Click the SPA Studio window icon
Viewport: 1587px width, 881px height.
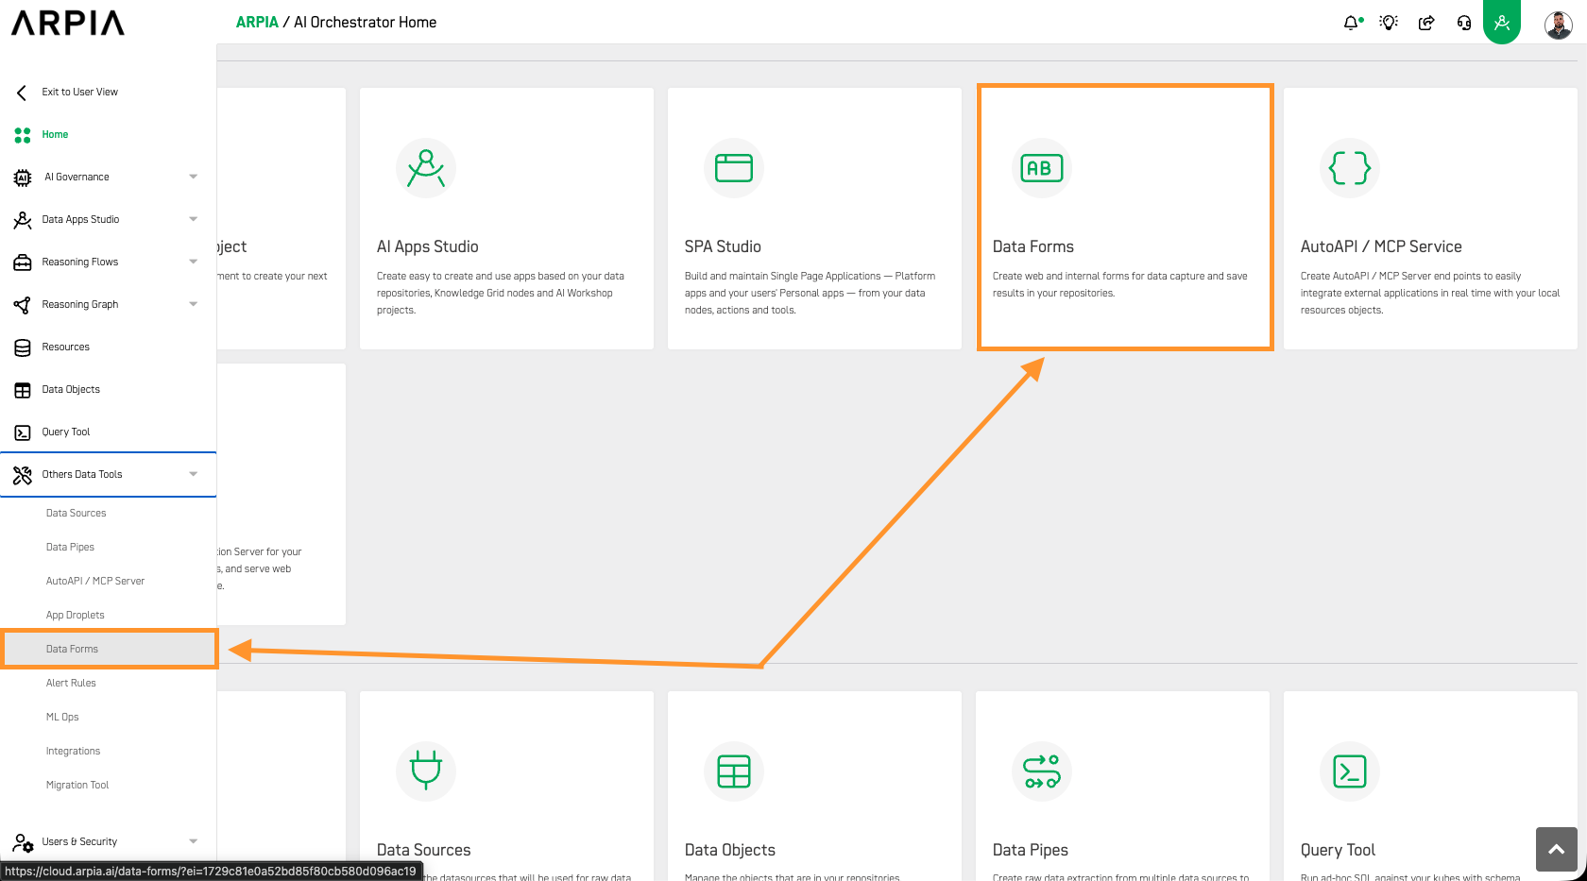point(734,168)
